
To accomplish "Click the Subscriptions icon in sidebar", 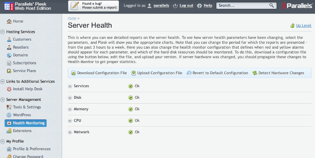I will point(9,63).
